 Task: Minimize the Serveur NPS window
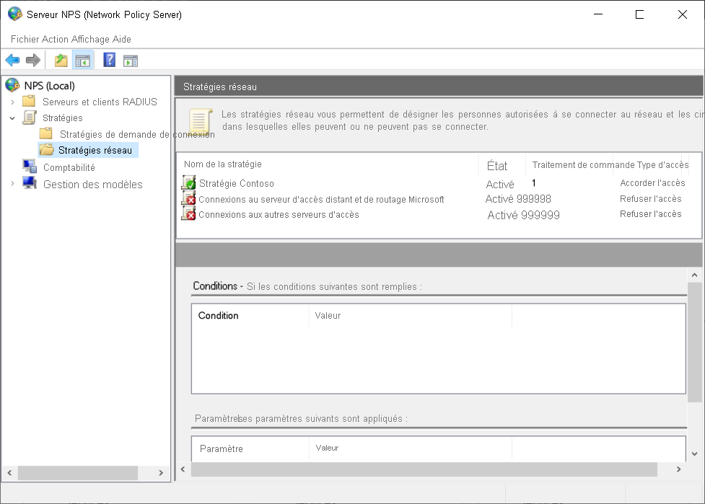pos(598,14)
